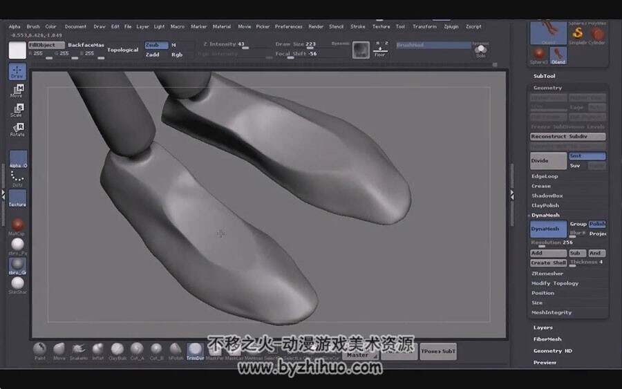Click the white main color swatch
Viewport: 622px width, 389px height.
(x=17, y=50)
